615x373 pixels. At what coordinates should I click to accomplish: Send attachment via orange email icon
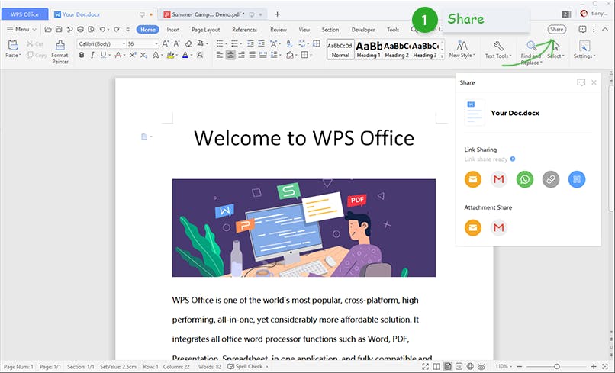(473, 227)
